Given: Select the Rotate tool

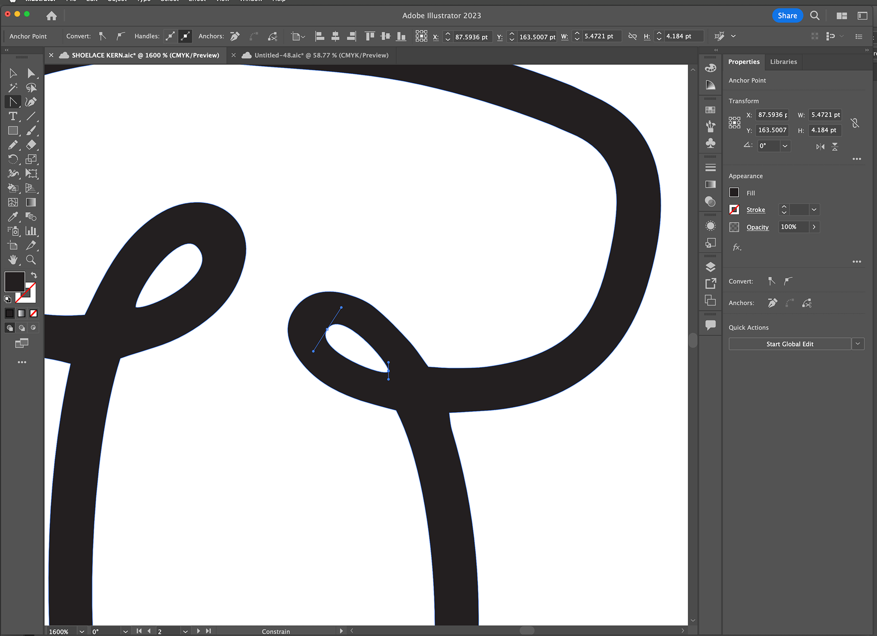Looking at the screenshot, I should [x=13, y=159].
